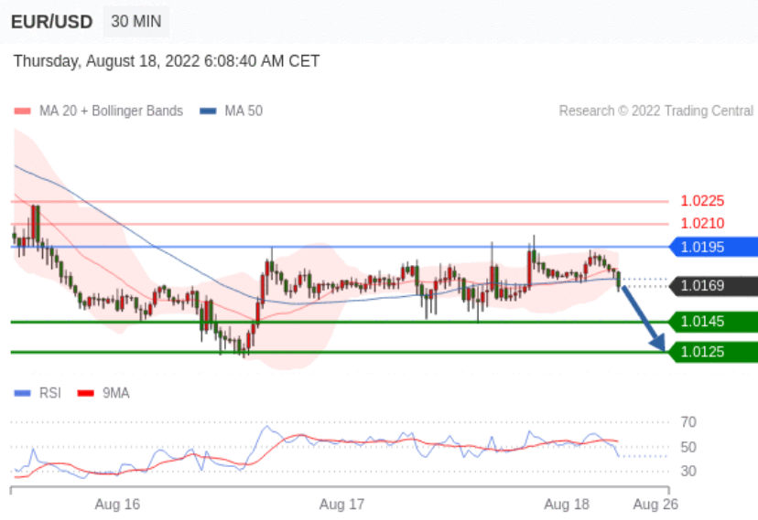Image resolution: width=758 pixels, height=520 pixels.
Task: Click the RSI 30 axis value
Action: pos(688,471)
